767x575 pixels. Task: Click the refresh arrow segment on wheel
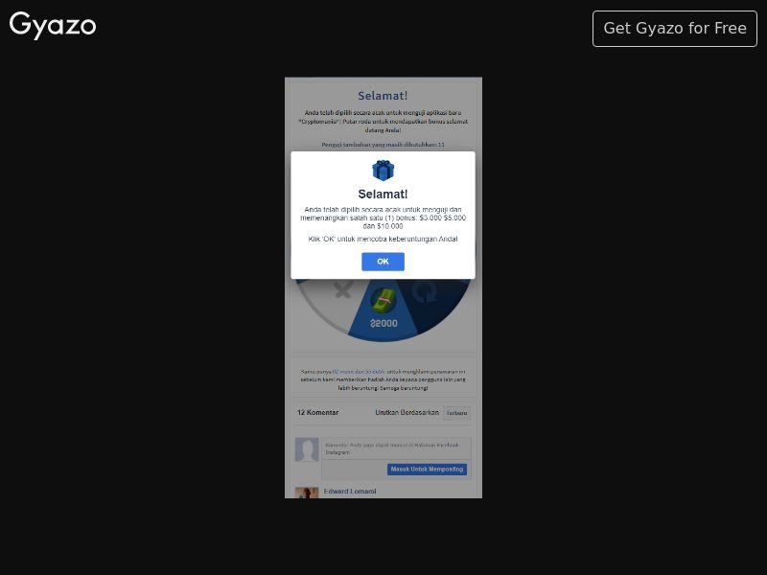[x=424, y=292]
